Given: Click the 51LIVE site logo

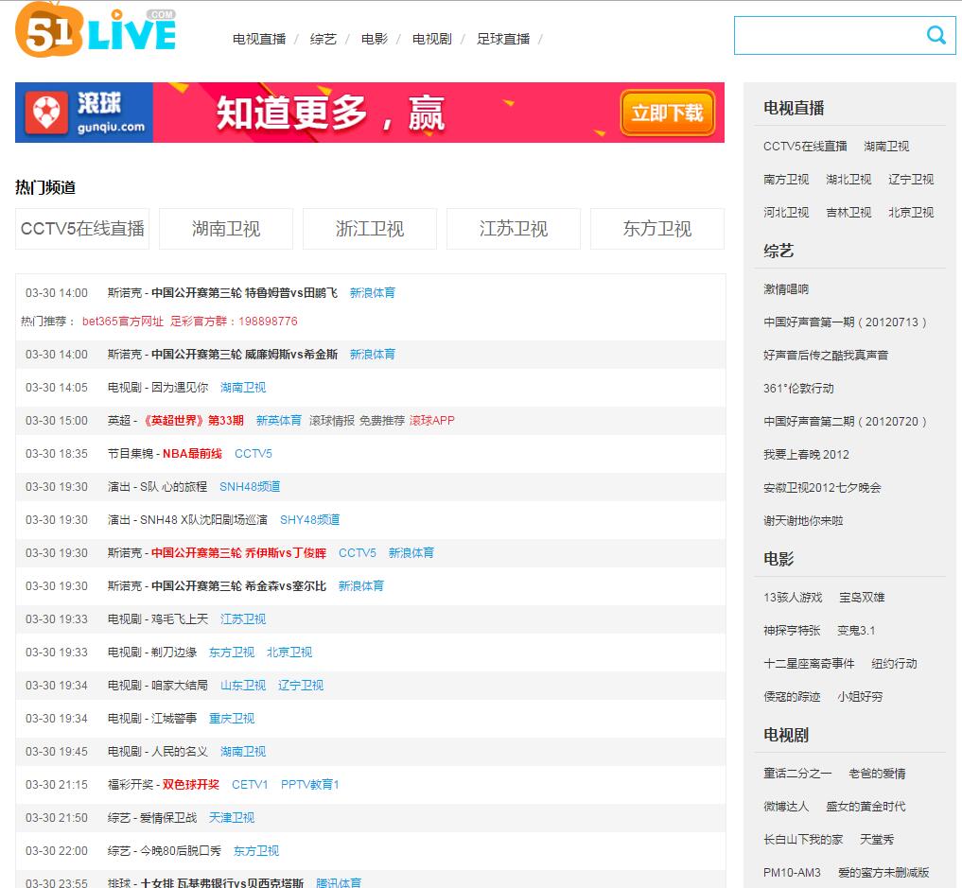Looking at the screenshot, I should click(96, 30).
